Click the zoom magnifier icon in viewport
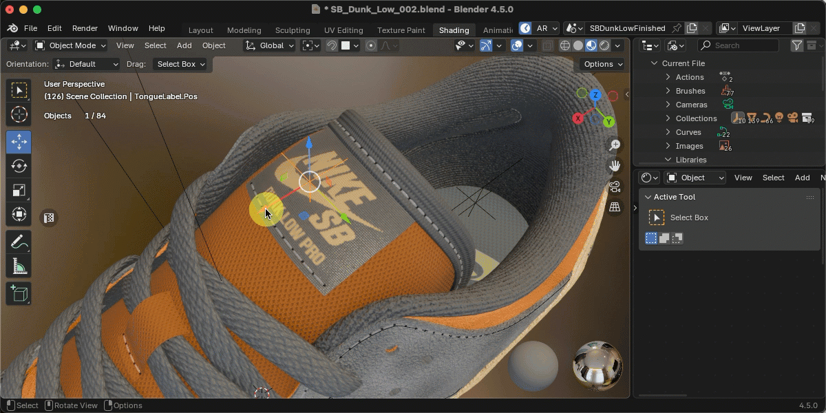The height and width of the screenshot is (413, 826). pyautogui.click(x=615, y=145)
